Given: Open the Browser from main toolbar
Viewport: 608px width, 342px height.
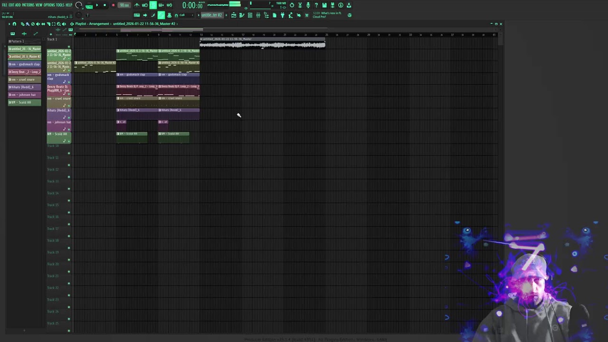Looking at the screenshot, I should pos(266,15).
